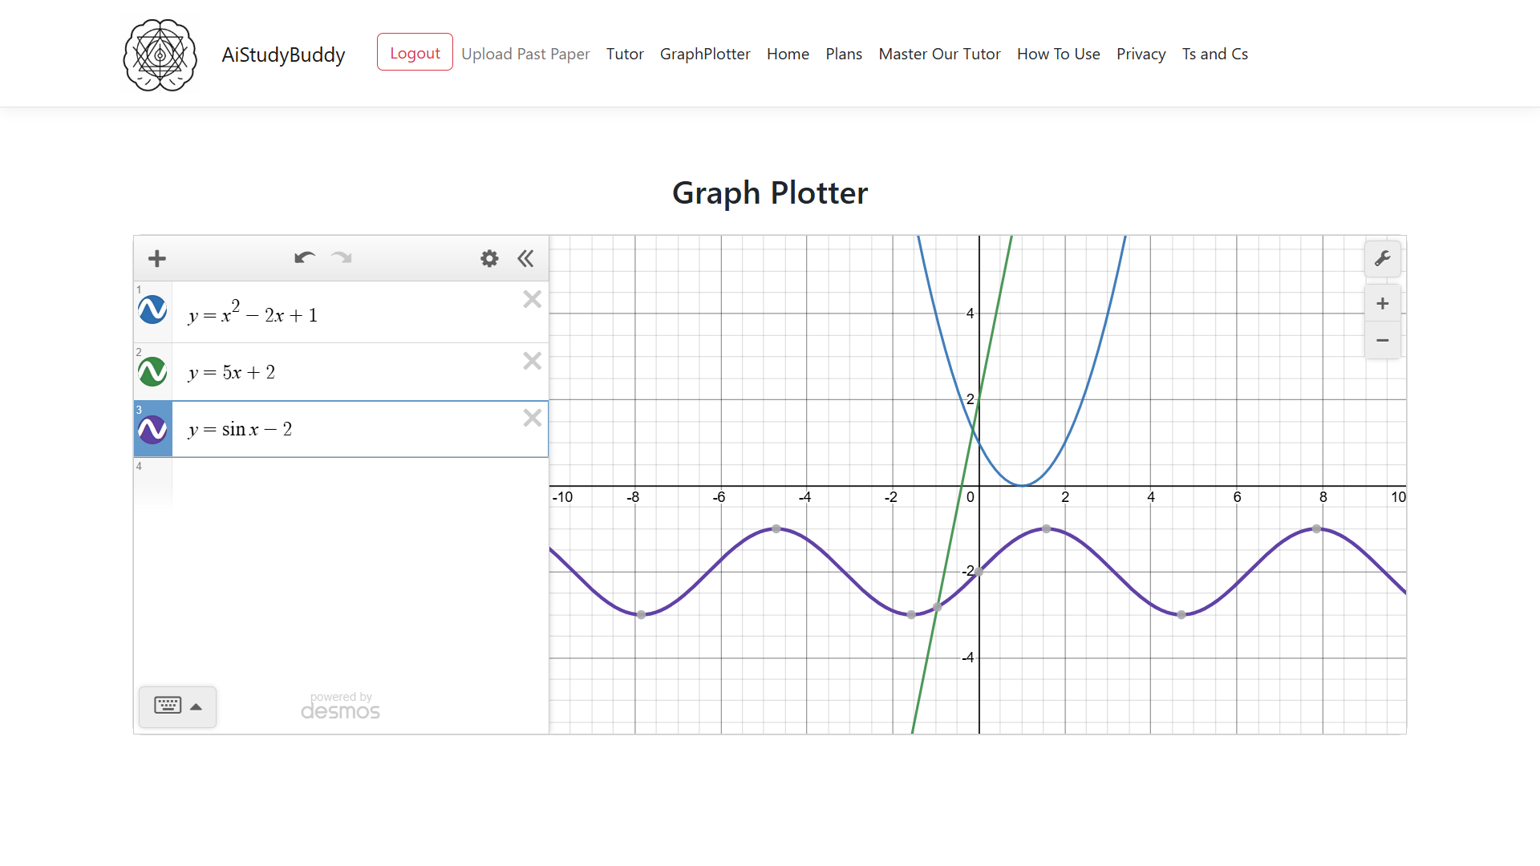The height and width of the screenshot is (866, 1540).
Task: Open the Graph Settings wrench icon
Action: point(1382,258)
